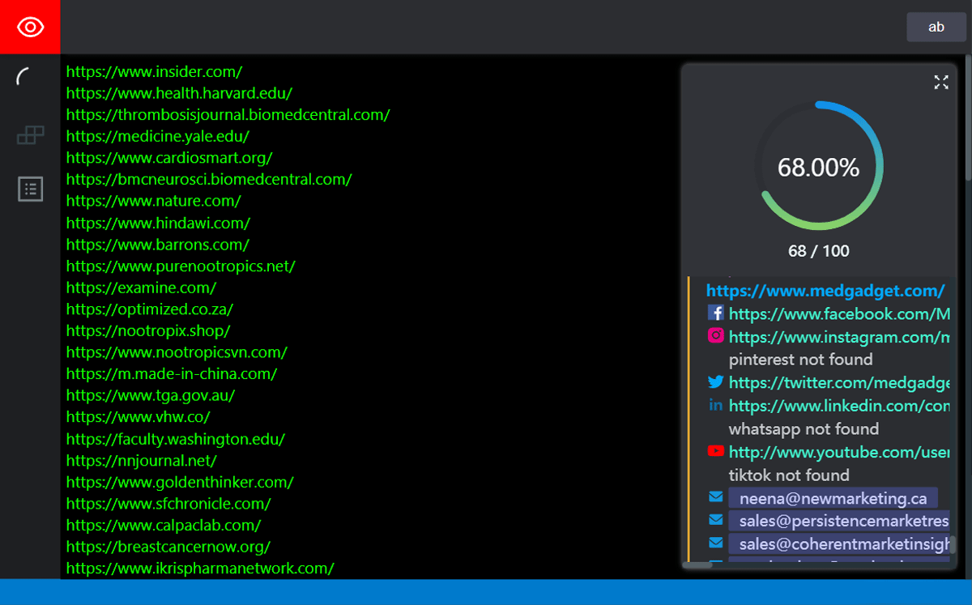Click https://m.made-in-china.com/ entry

coord(172,373)
